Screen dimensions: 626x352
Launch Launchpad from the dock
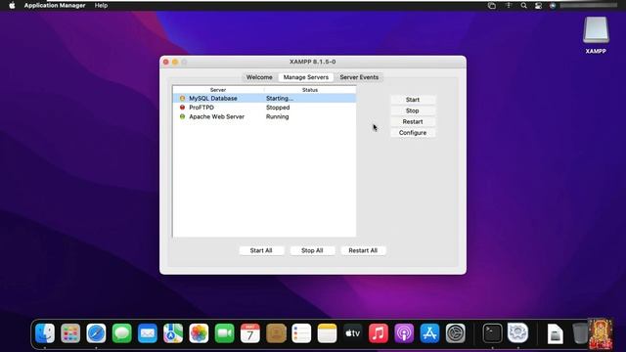coord(70,332)
